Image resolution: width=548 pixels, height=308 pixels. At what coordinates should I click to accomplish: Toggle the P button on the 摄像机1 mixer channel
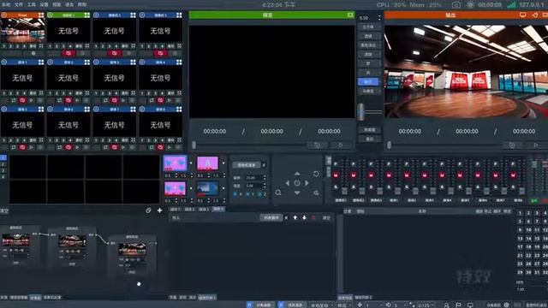coord(336,163)
